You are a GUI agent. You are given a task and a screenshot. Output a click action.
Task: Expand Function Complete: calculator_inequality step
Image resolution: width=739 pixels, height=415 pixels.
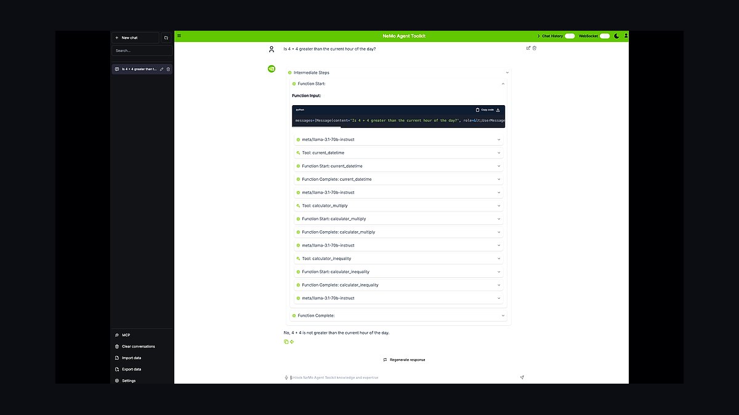pos(398,285)
